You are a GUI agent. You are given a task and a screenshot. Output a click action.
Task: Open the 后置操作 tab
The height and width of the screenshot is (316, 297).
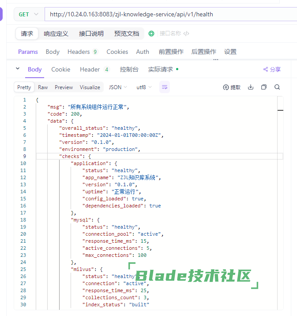pos(204,52)
